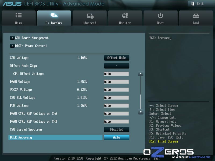Screen dimensions: 215x161
Task: Click the F3: Shortcut hint
Action: tap(159, 129)
